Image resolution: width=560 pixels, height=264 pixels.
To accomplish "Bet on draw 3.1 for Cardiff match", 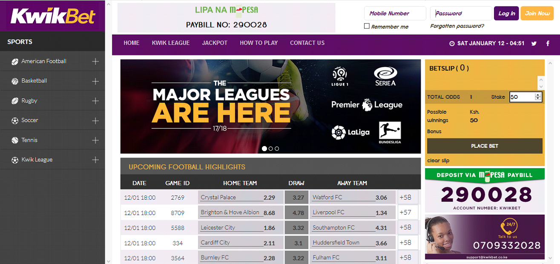I will tap(296, 242).
